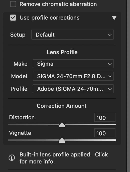Open the Setup dropdown showing Default
The height and width of the screenshot is (172, 130).
click(x=73, y=35)
